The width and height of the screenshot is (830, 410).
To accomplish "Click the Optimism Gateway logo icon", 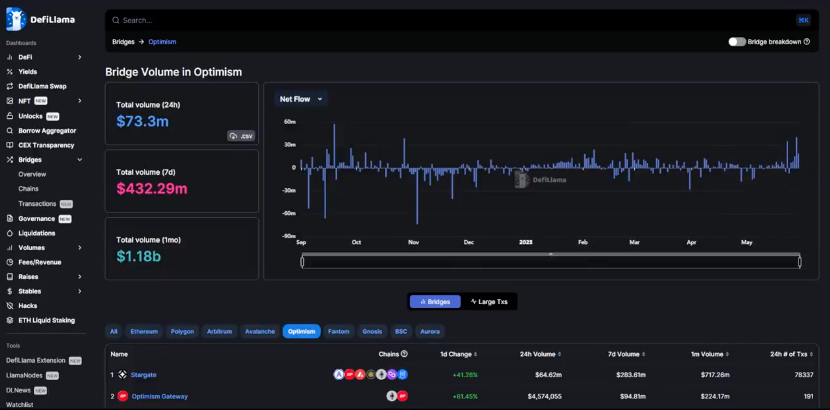I will tap(123, 396).
